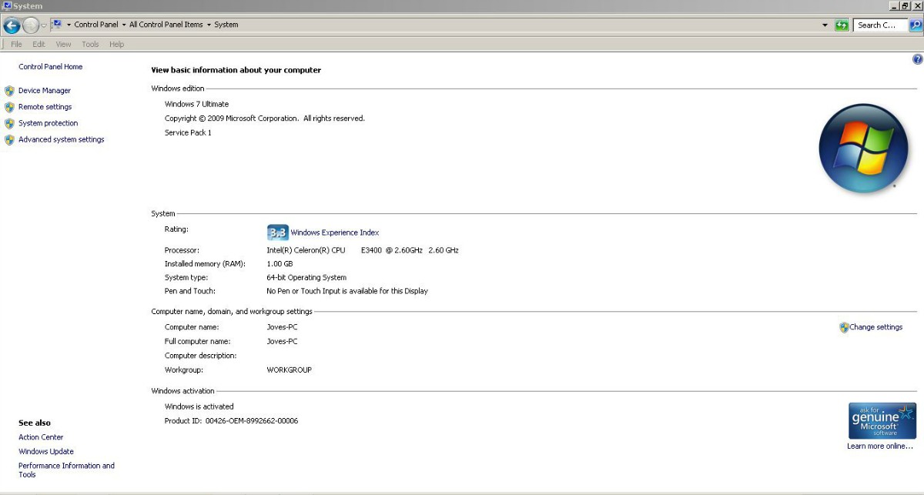Click the shield icon beside Advanced system settings
The image size is (924, 495).
tap(9, 139)
